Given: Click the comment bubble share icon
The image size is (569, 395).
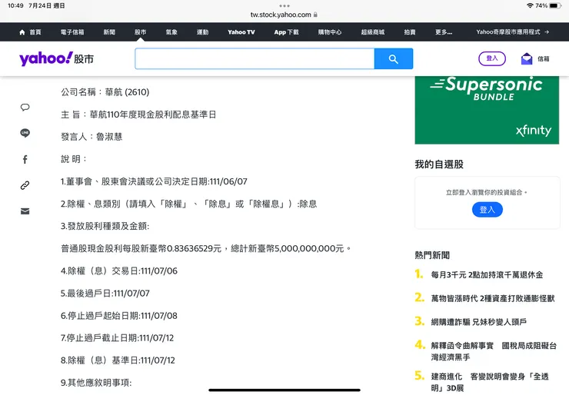Looking at the screenshot, I should point(25,108).
